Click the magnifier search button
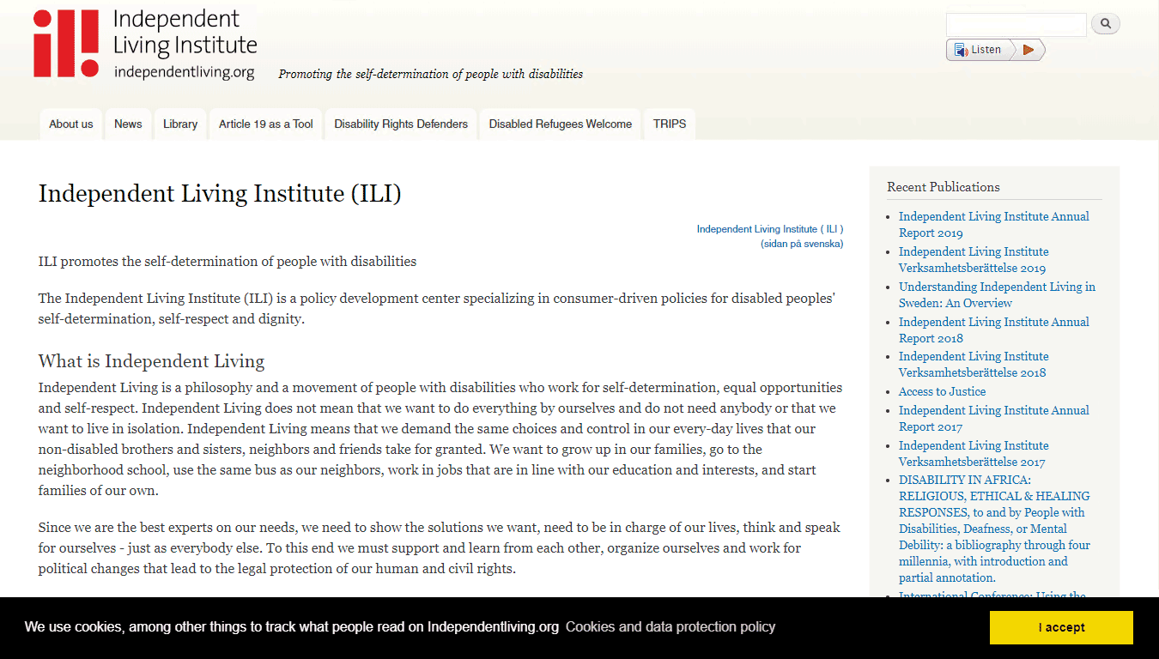Viewport: 1159px width, 659px height. [x=1105, y=24]
